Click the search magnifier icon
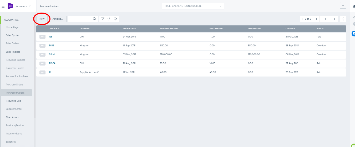Viewport: 355px width, 147px height. 94,19
